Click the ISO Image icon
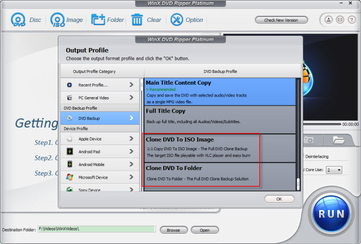This screenshot has height=244, width=361. coord(58,20)
